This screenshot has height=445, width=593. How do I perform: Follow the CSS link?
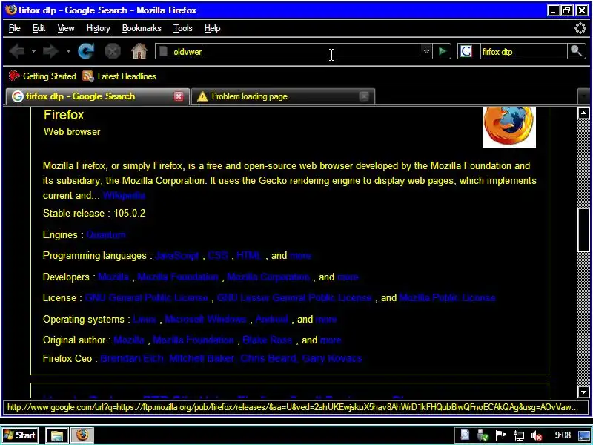(218, 255)
